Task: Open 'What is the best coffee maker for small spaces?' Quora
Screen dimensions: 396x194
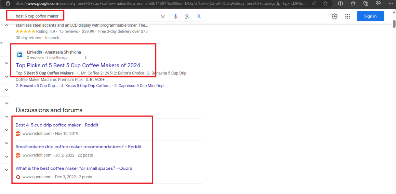Action: coord(74,168)
